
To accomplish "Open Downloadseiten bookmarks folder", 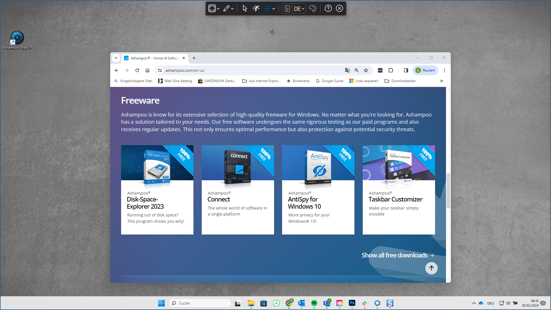I will pos(400,81).
